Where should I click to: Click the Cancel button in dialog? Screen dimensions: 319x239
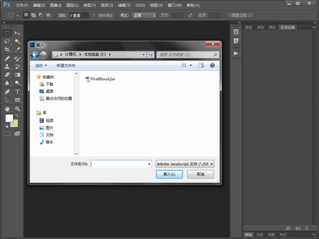point(200,174)
